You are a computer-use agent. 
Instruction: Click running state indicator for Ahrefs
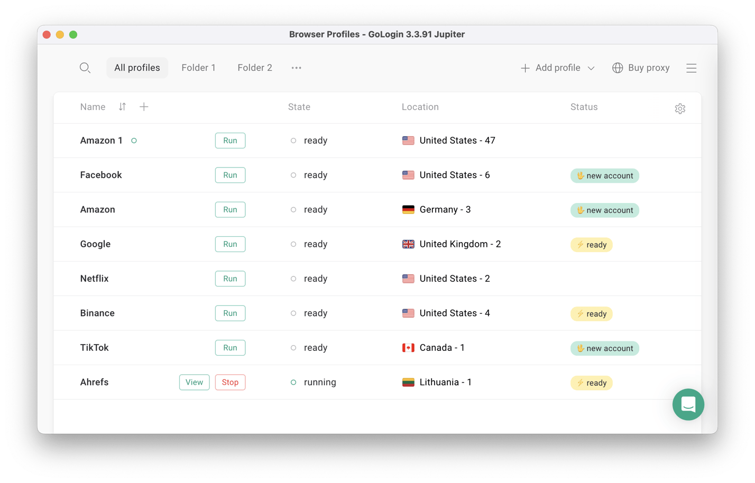tap(293, 382)
